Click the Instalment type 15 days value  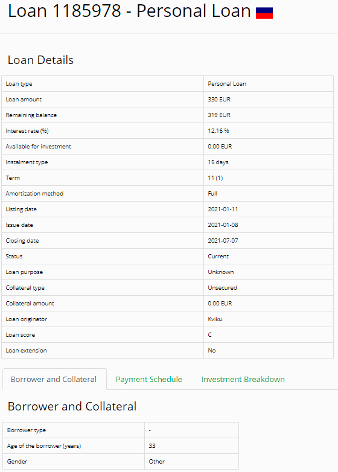(x=218, y=162)
